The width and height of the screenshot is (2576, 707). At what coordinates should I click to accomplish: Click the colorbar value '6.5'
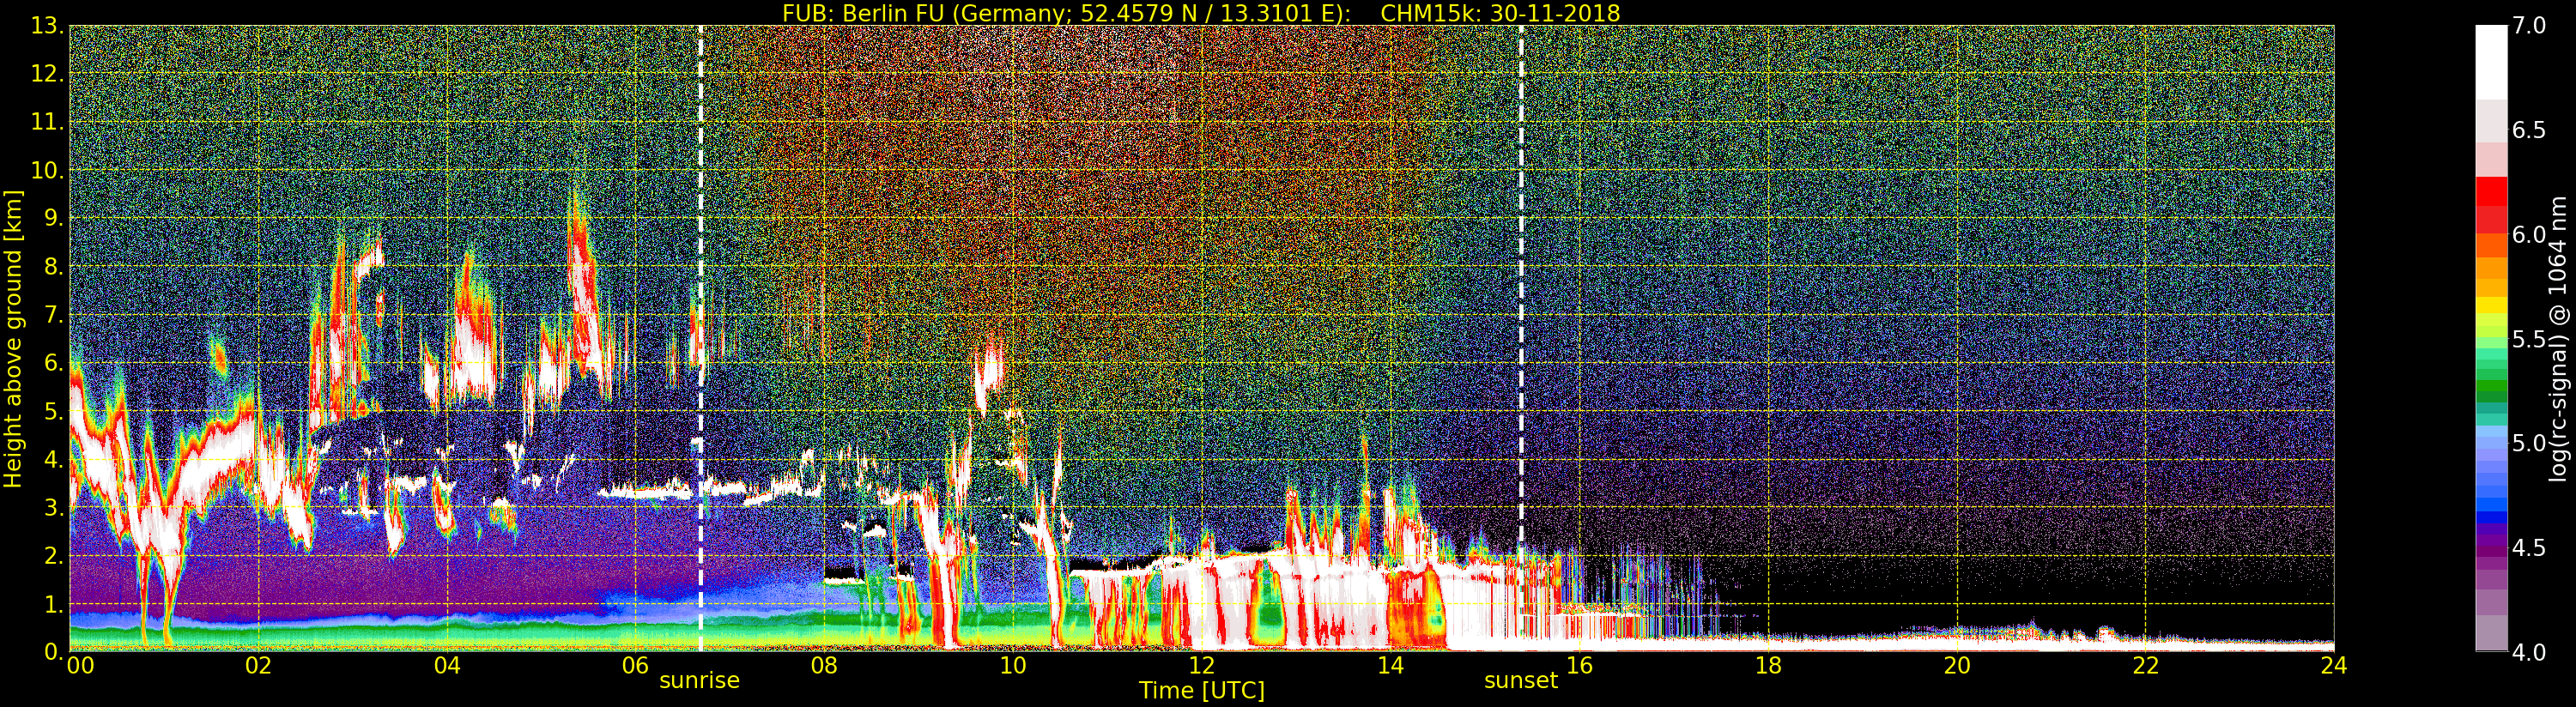coord(2529,130)
